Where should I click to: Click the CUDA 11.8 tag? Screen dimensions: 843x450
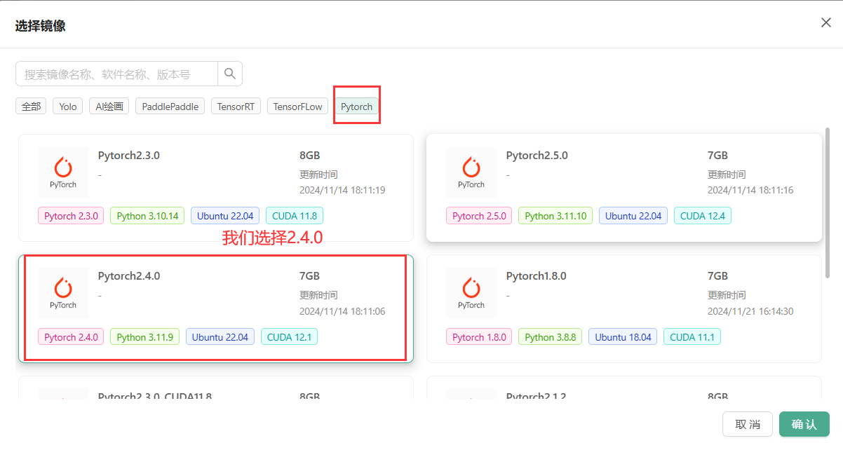point(295,216)
